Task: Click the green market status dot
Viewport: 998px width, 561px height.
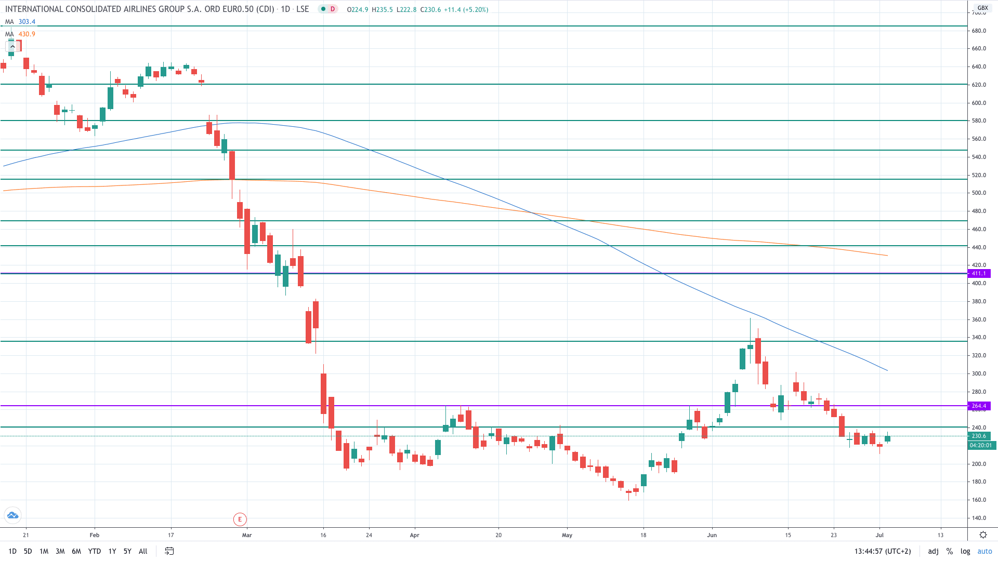Action: 322,9
